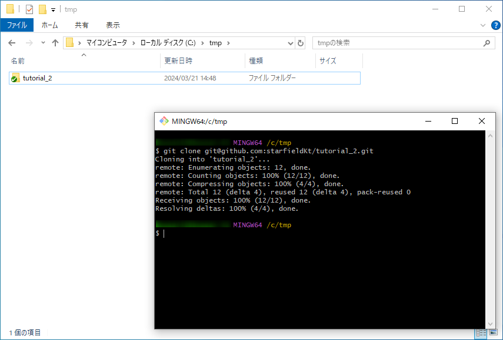The image size is (503, 340).
Task: Close the MINGW64 terminal window
Action: [481, 121]
